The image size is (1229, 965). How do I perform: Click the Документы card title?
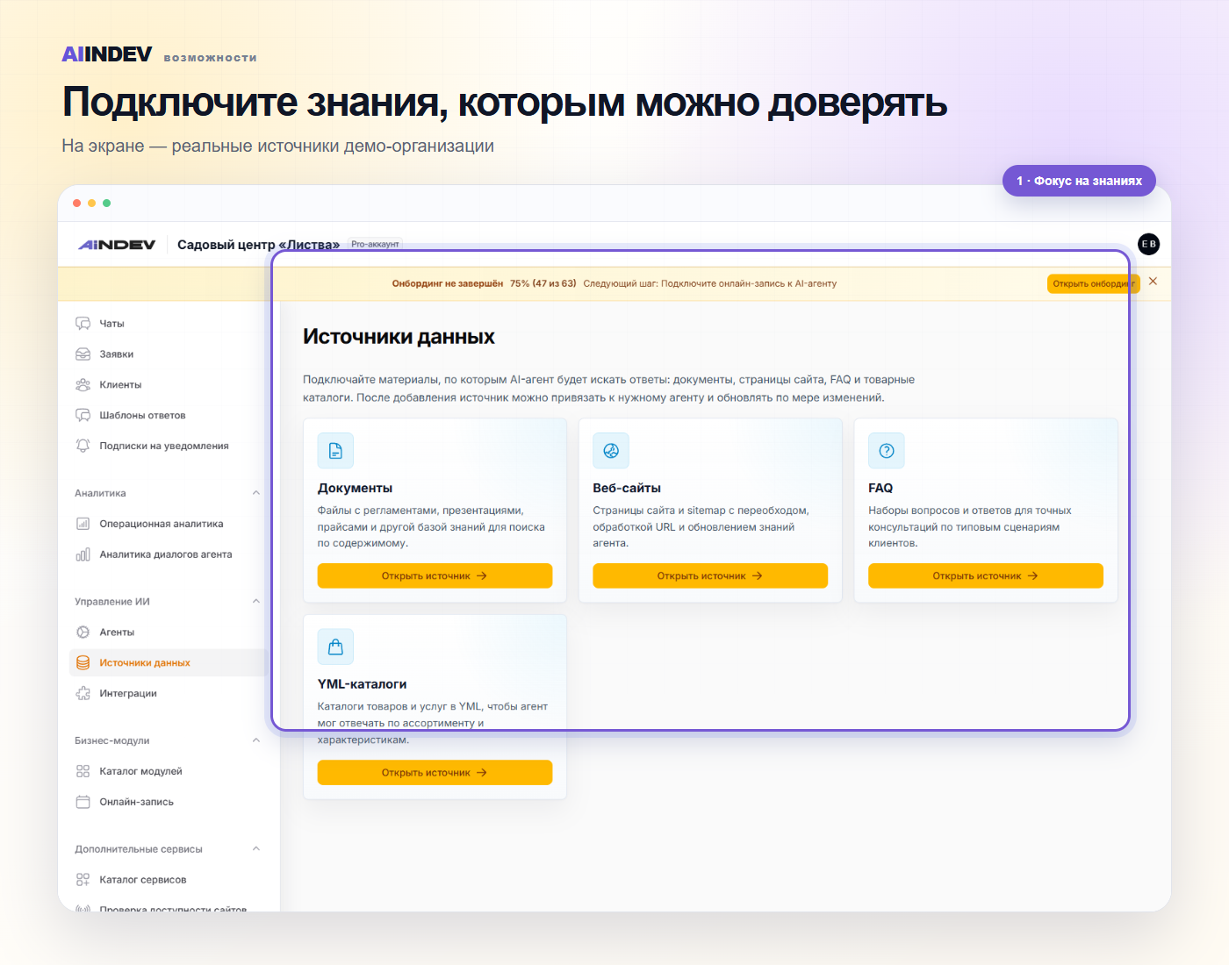[355, 489]
